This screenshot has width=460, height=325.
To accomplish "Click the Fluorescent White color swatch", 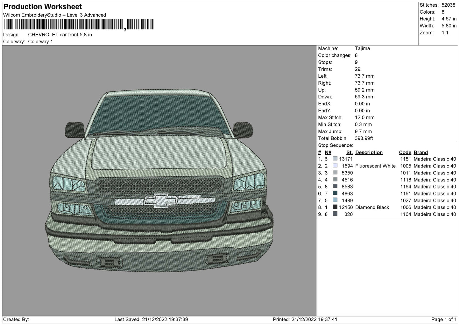I will 335,166.
